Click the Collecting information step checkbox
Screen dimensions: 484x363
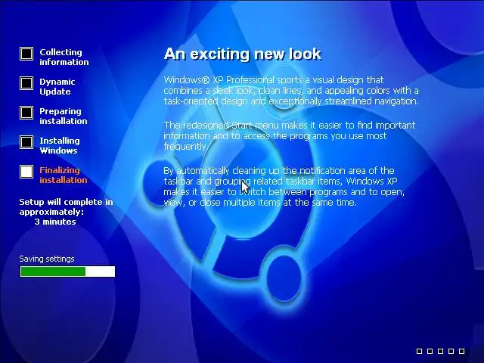[26, 54]
